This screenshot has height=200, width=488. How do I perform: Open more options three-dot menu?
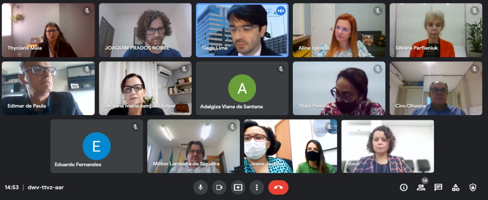[257, 187]
